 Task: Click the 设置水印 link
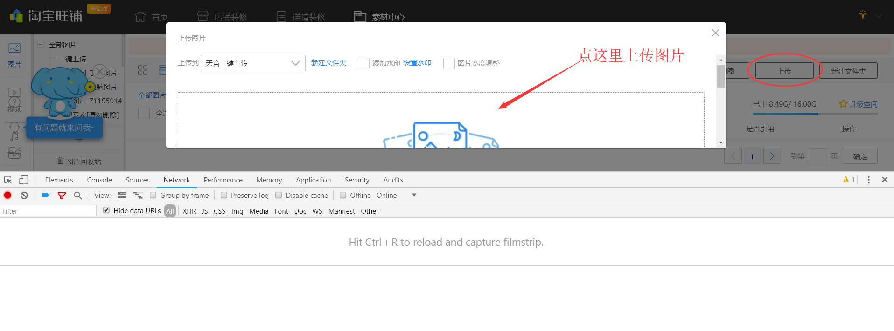(417, 63)
